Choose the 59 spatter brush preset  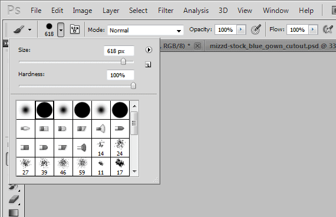[x=82, y=167]
